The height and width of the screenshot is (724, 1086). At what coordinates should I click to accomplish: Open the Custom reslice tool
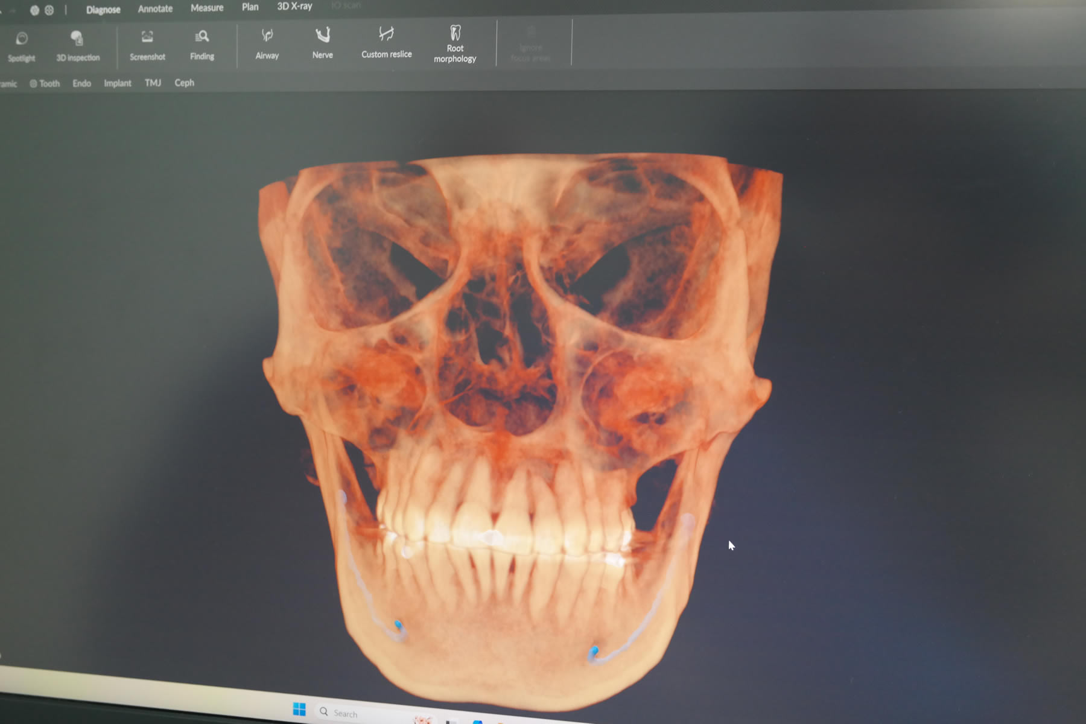point(386,42)
